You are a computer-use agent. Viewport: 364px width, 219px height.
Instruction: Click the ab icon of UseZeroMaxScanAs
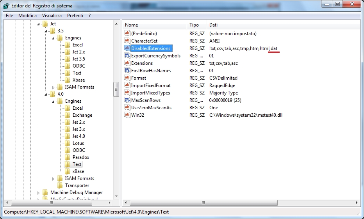[x=127, y=107]
